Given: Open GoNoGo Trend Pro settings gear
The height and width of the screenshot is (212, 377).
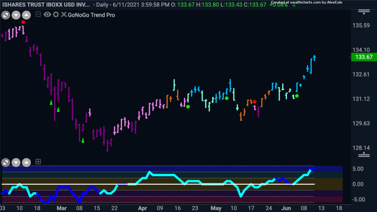Looking at the screenshot, I should pos(56,15).
